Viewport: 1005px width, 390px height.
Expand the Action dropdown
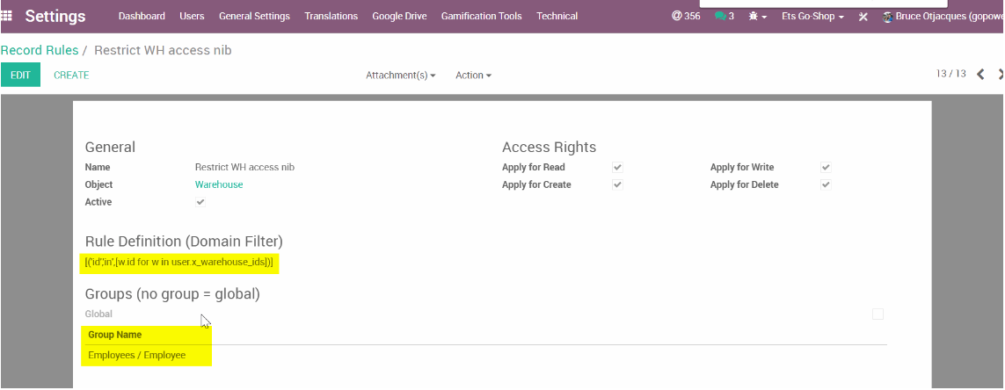(x=473, y=76)
